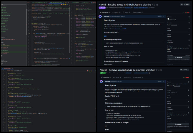Click author avatar on PR #1349 comment
Image resolution: width=193 pixels, height=133 pixels.
pyautogui.click(x=101, y=82)
